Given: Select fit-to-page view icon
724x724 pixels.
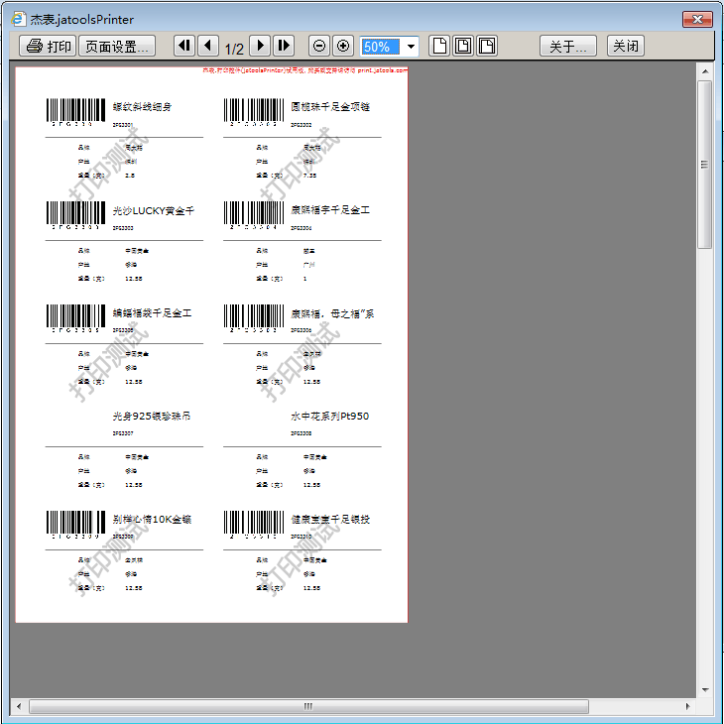Looking at the screenshot, I should click(x=463, y=46).
